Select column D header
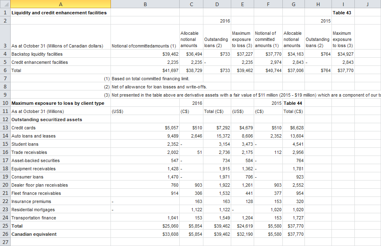Image resolution: width=381 pixels, height=246 pixels. click(217, 4)
